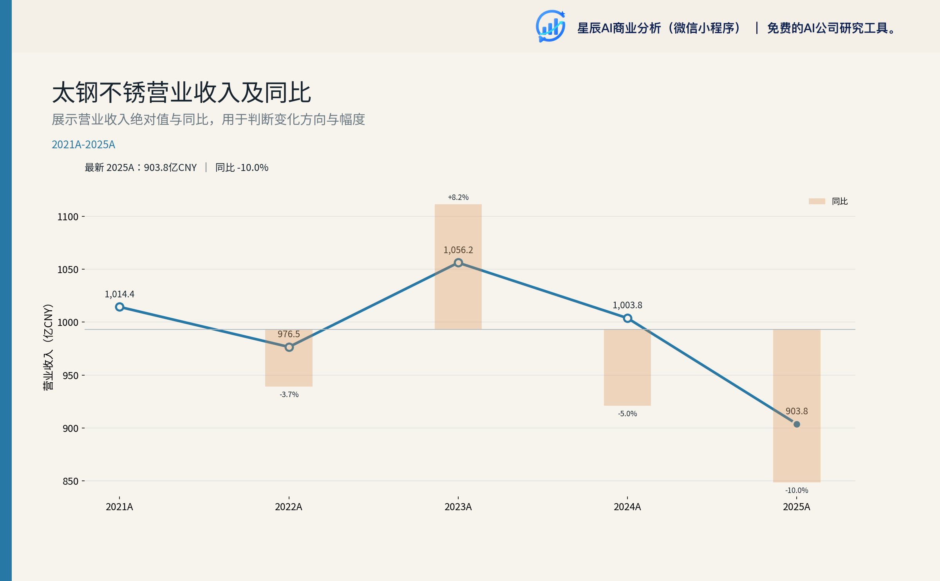Click the 1100 y-axis tick label

pos(68,217)
